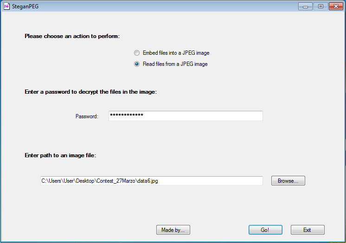Click the "Read files from a JPEG image" label text

[175, 64]
